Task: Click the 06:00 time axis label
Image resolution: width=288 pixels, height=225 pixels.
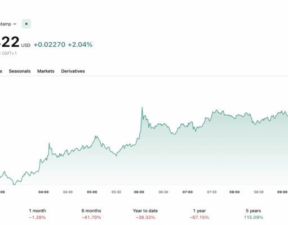Action: coord(139,192)
